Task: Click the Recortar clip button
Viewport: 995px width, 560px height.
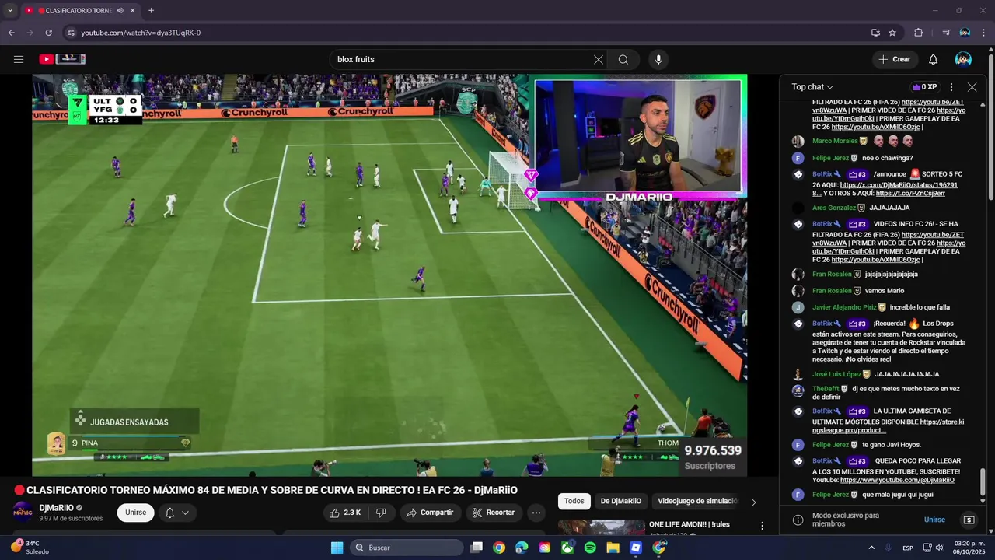Action: (x=494, y=513)
